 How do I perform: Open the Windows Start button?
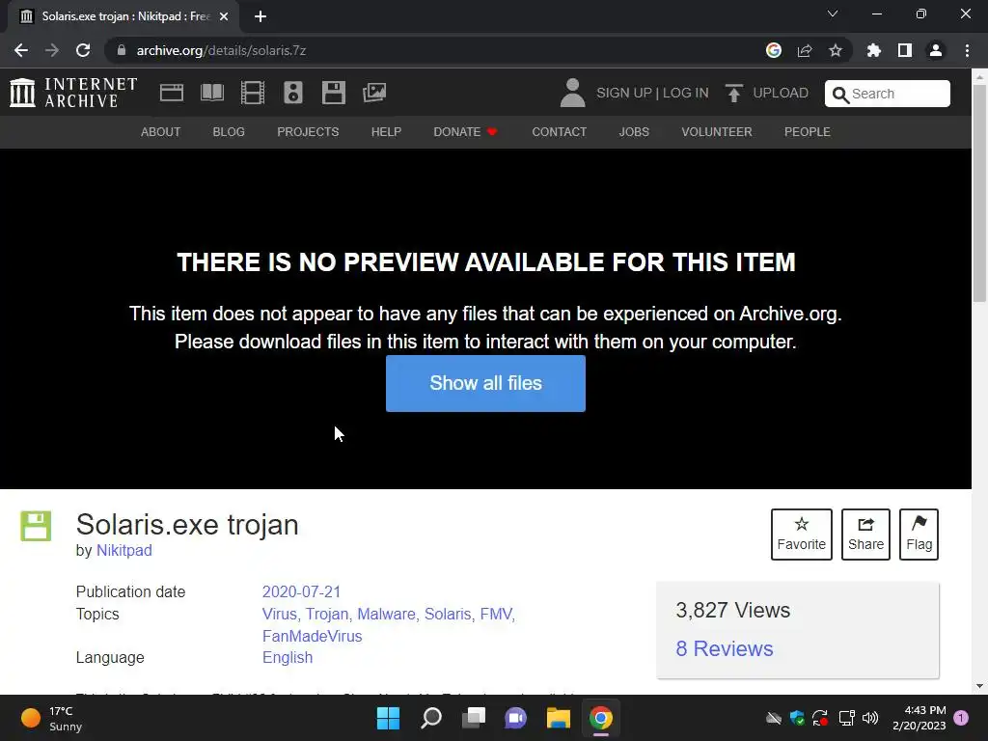click(x=388, y=718)
